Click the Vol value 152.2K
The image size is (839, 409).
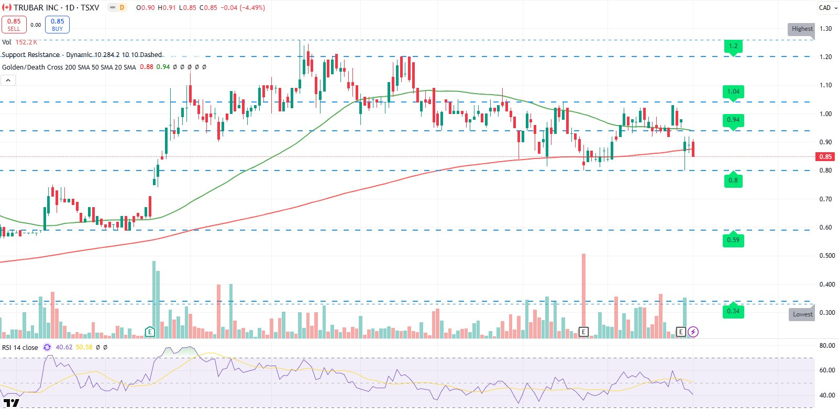tap(26, 42)
